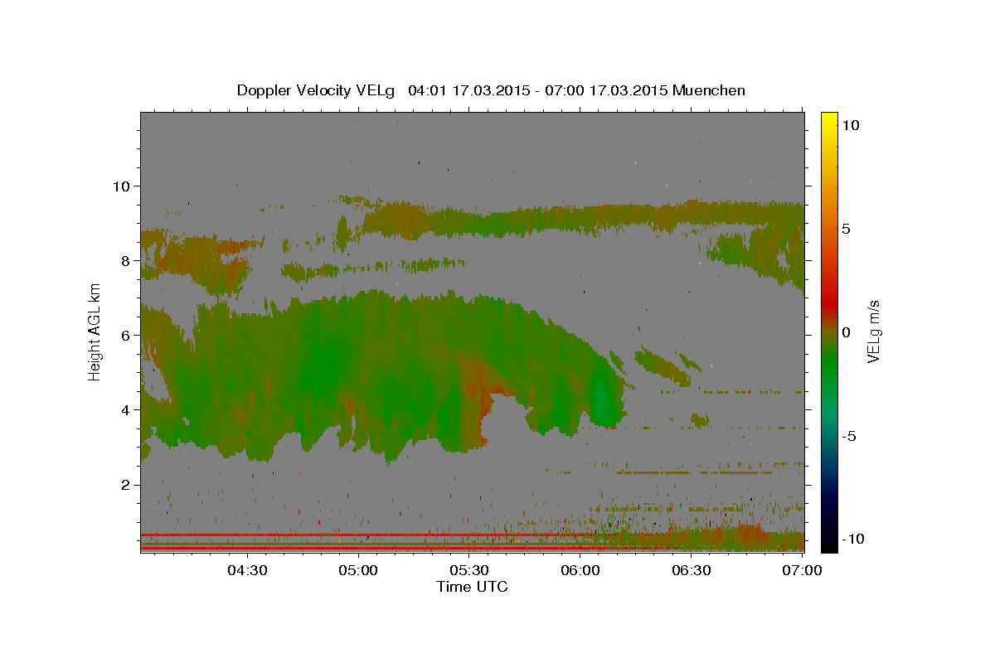
Task: Click the colorbar tick label '-5'
Action: pos(848,436)
